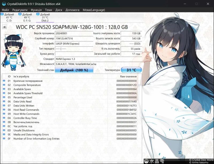The image size is (214, 164).
Task: Open the Мова(Language) menu
Action: pos(94,10)
